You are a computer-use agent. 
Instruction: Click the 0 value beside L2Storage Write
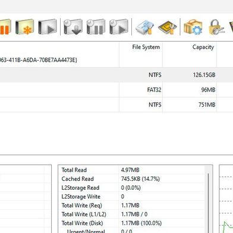click(122, 197)
